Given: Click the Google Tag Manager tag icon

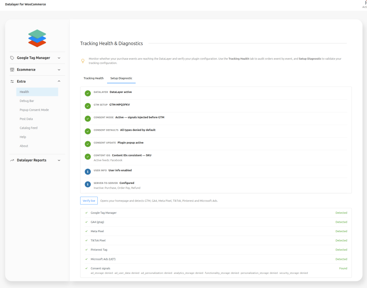Looking at the screenshot, I should tap(12, 58).
